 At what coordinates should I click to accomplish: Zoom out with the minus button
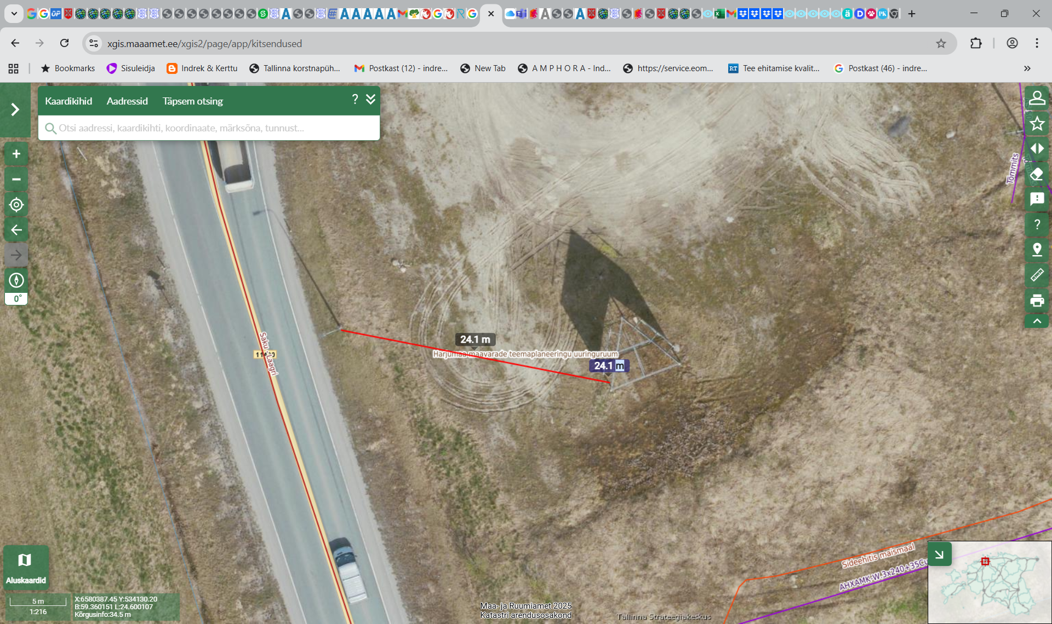point(16,180)
